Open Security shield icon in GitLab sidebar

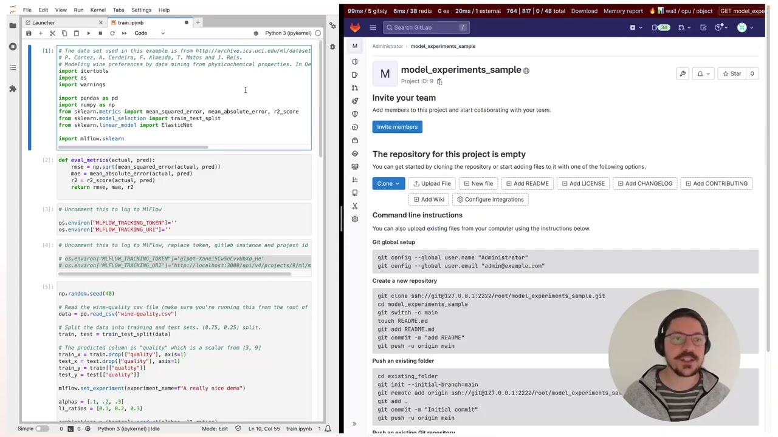355,114
